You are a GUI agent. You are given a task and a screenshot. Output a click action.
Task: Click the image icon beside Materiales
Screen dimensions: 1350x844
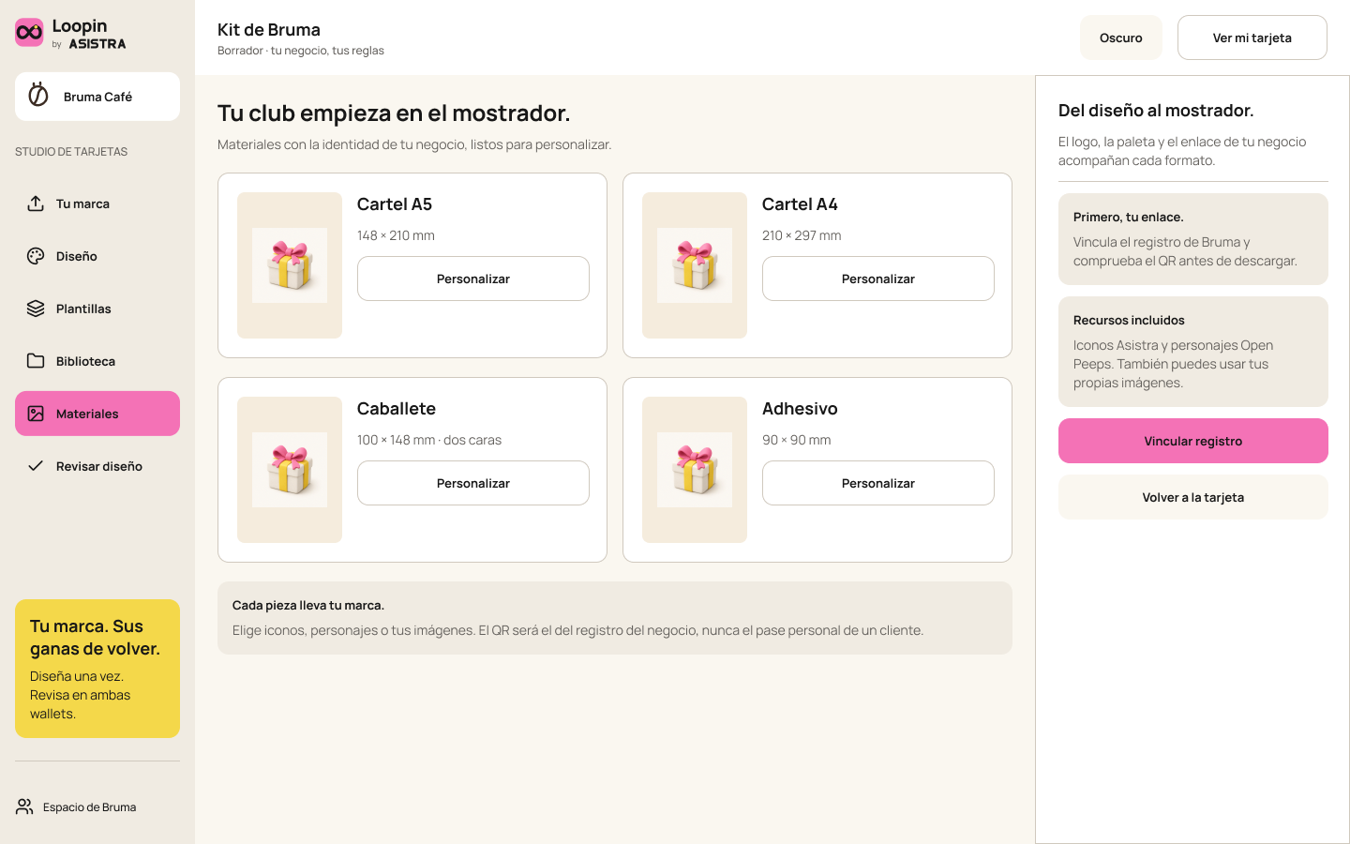[36, 414]
